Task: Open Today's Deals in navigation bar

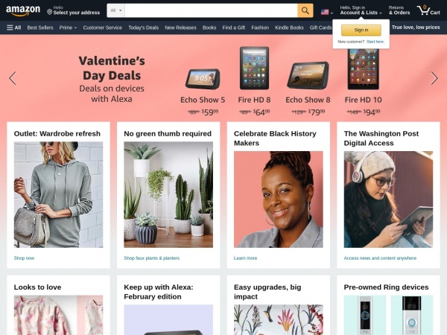Action: (x=143, y=28)
